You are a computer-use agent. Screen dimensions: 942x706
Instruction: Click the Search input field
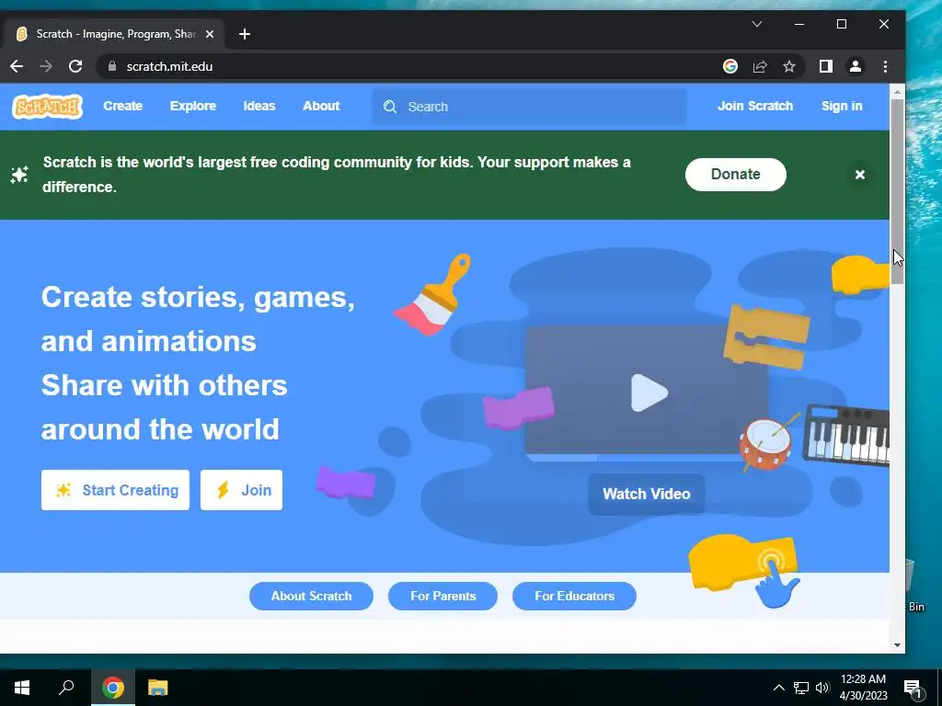click(529, 107)
